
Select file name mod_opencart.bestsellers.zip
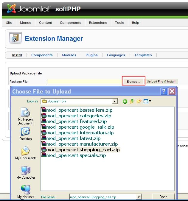point(79,110)
